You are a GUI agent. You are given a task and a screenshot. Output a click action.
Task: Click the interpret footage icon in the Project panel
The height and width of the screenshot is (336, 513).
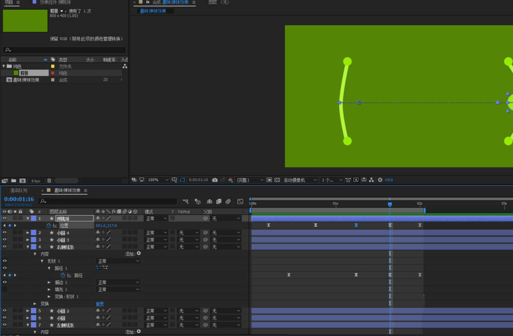(x=5, y=181)
